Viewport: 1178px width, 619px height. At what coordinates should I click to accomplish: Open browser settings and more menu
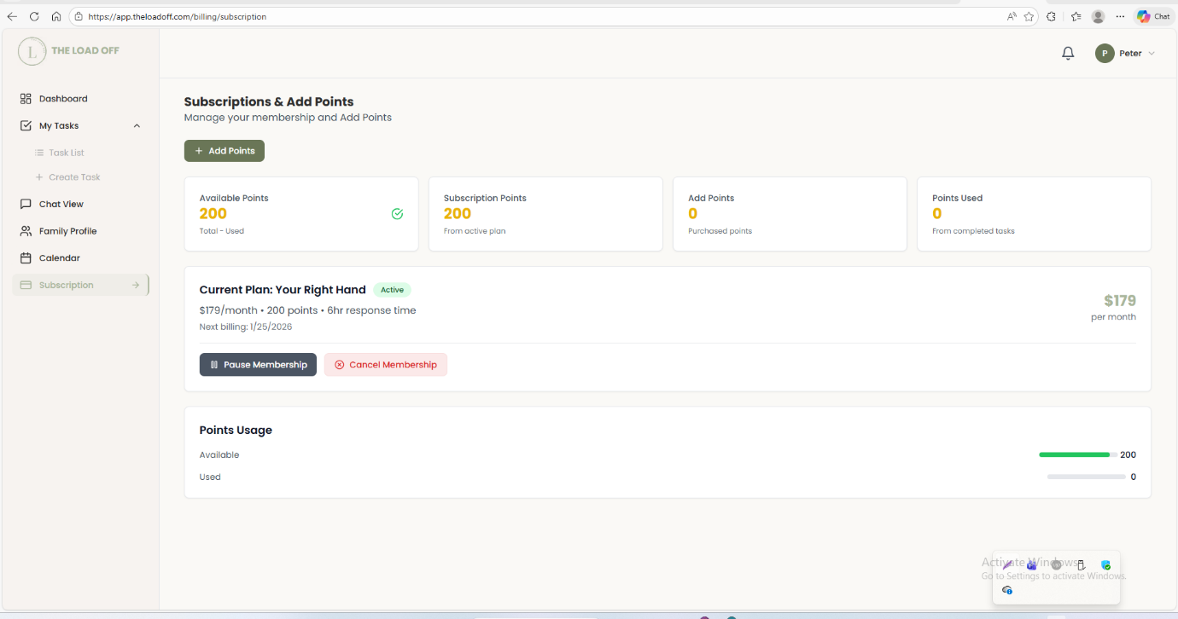[x=1120, y=16]
